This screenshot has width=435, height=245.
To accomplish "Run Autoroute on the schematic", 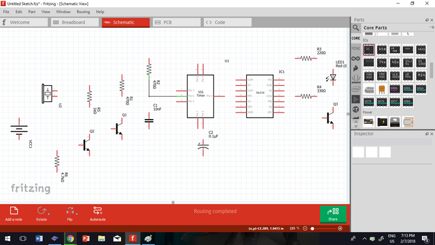I will pos(97,214).
